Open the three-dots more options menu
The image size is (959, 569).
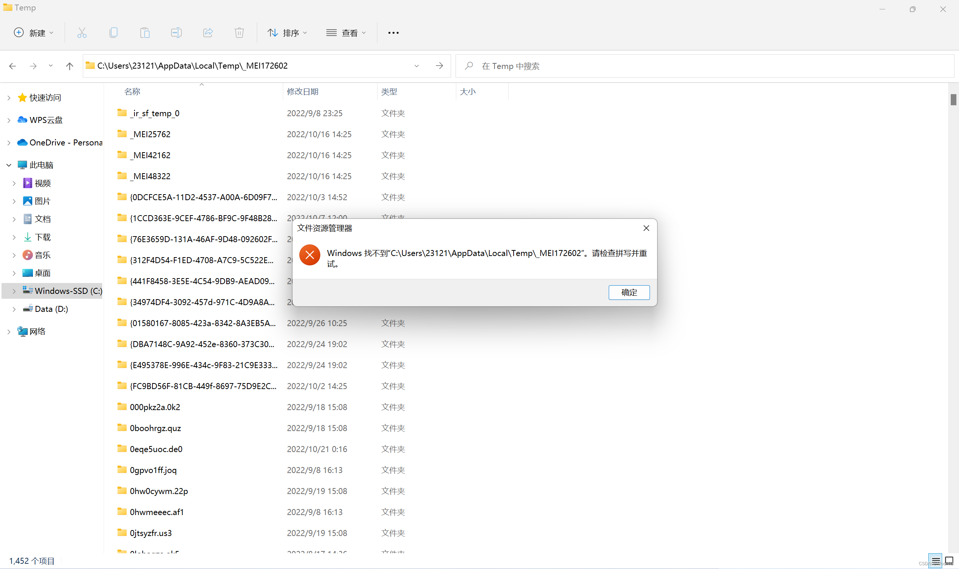[393, 33]
